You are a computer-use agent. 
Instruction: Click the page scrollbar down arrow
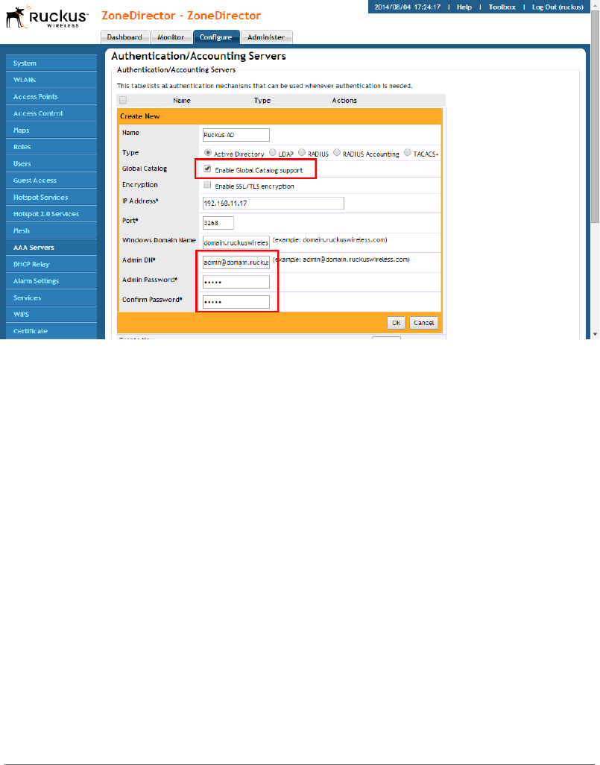[595, 334]
